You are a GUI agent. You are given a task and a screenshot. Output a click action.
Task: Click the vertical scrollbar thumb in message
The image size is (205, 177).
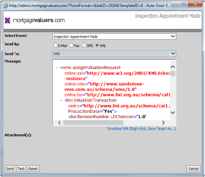[x=173, y=73]
